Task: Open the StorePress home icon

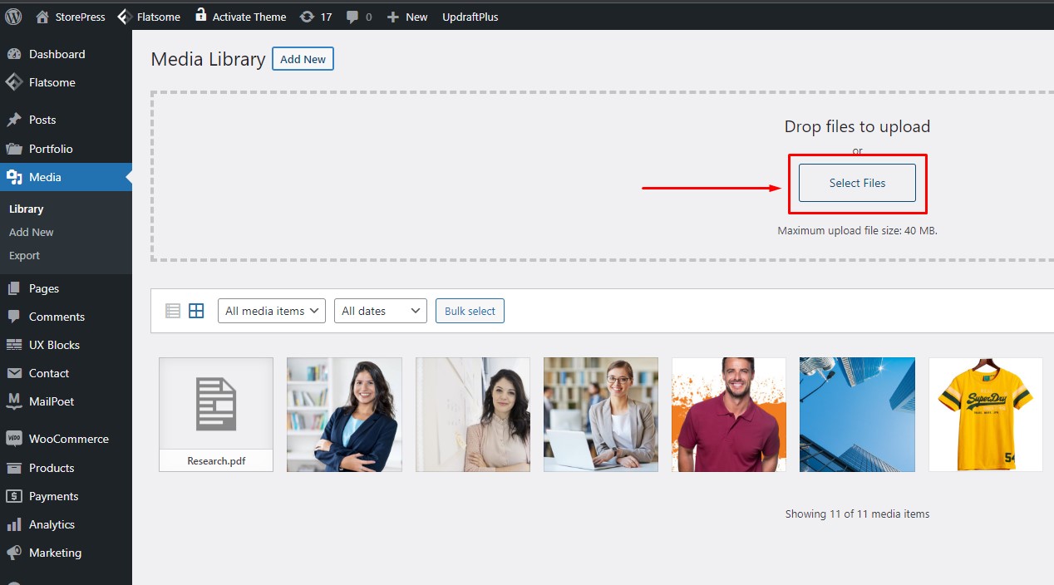Action: pyautogui.click(x=42, y=16)
